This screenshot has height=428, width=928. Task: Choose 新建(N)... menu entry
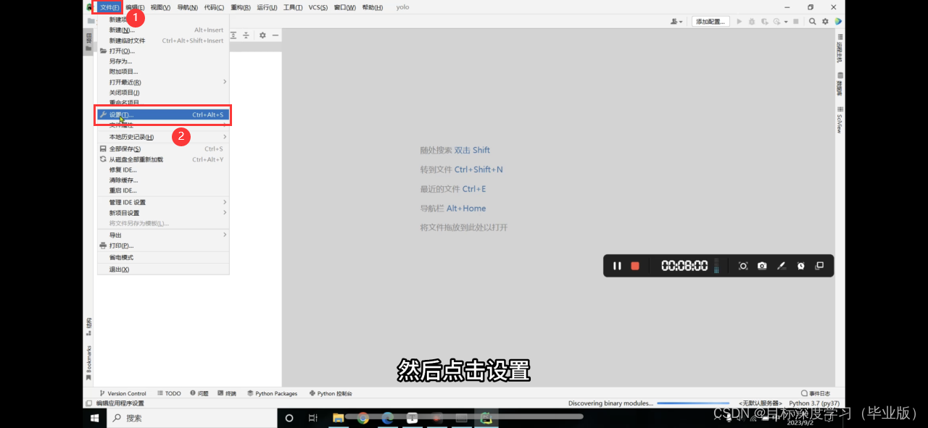163,30
